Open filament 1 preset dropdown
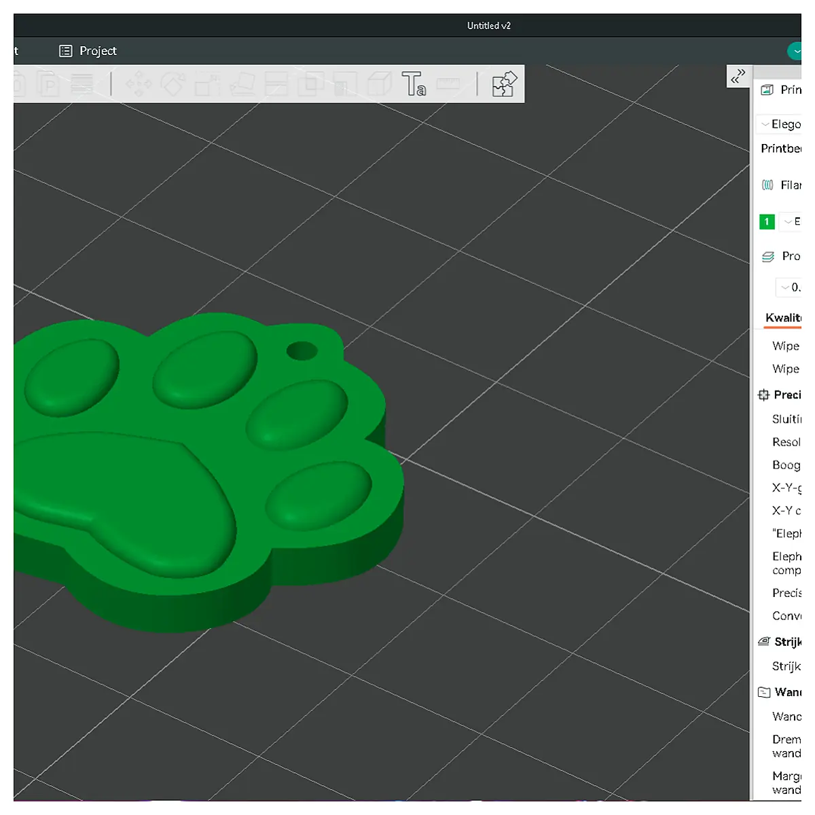Viewport: 815px width, 815px height. coord(791,221)
